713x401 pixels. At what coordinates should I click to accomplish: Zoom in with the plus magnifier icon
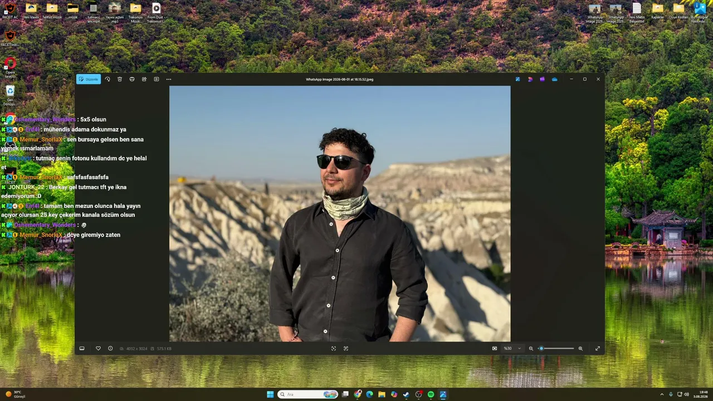pos(580,349)
